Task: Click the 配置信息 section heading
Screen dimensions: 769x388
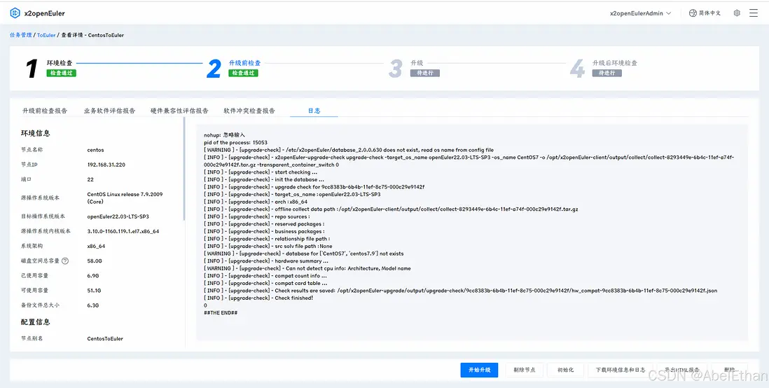Action: [x=35, y=322]
